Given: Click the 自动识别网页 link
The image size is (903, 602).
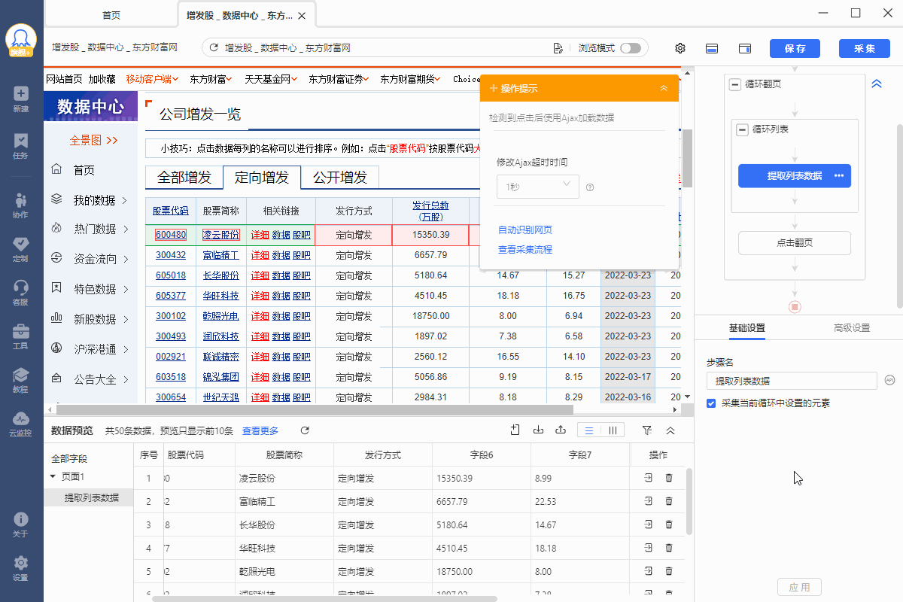Looking at the screenshot, I should 525,230.
